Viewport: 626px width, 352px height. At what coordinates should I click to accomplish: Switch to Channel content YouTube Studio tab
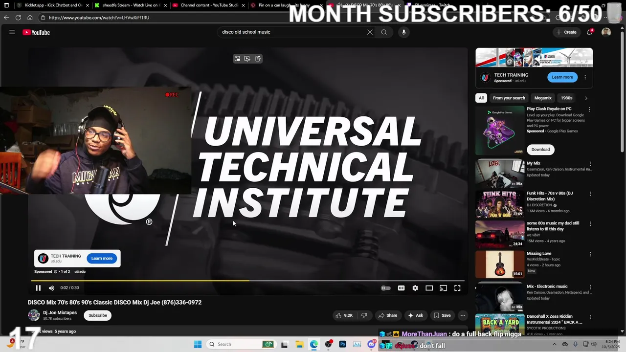point(209,5)
